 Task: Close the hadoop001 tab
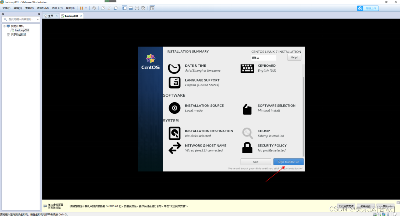[81, 16]
